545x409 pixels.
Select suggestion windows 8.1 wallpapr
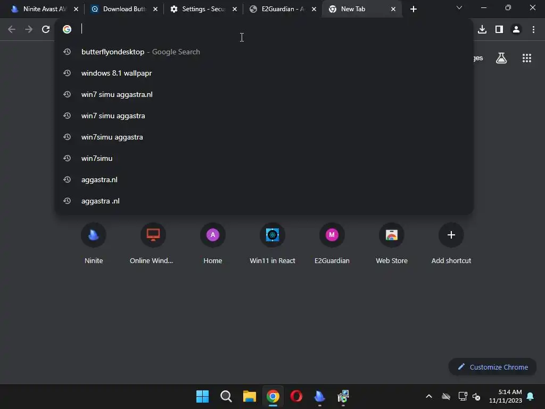pos(264,73)
